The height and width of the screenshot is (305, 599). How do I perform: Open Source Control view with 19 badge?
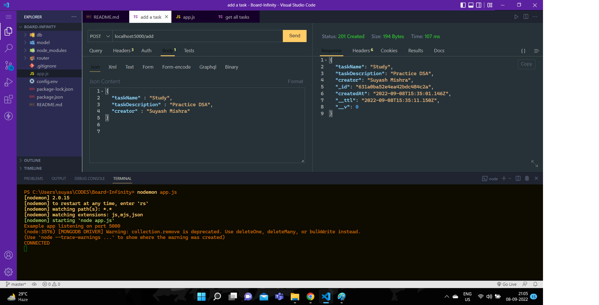(8, 66)
